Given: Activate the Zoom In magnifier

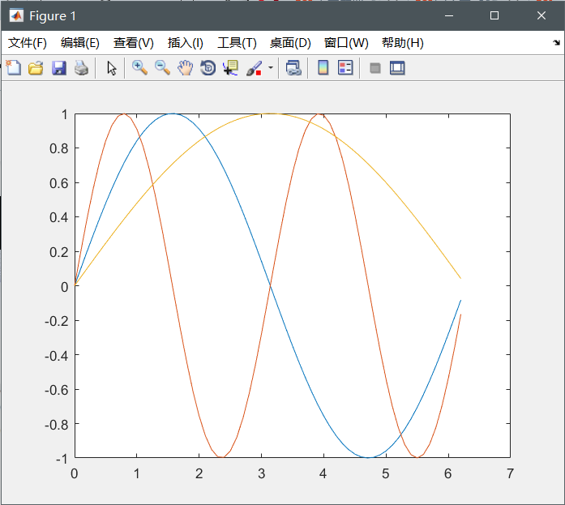Looking at the screenshot, I should 139,68.
